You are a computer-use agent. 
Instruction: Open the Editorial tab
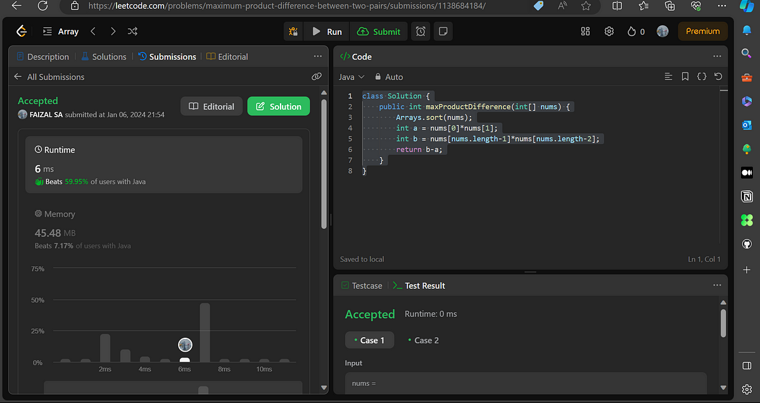[x=227, y=56]
